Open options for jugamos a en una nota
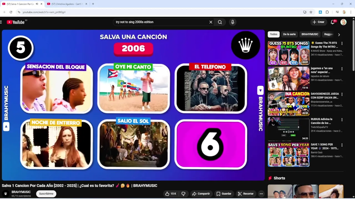355x199 pixels. tap(342, 69)
